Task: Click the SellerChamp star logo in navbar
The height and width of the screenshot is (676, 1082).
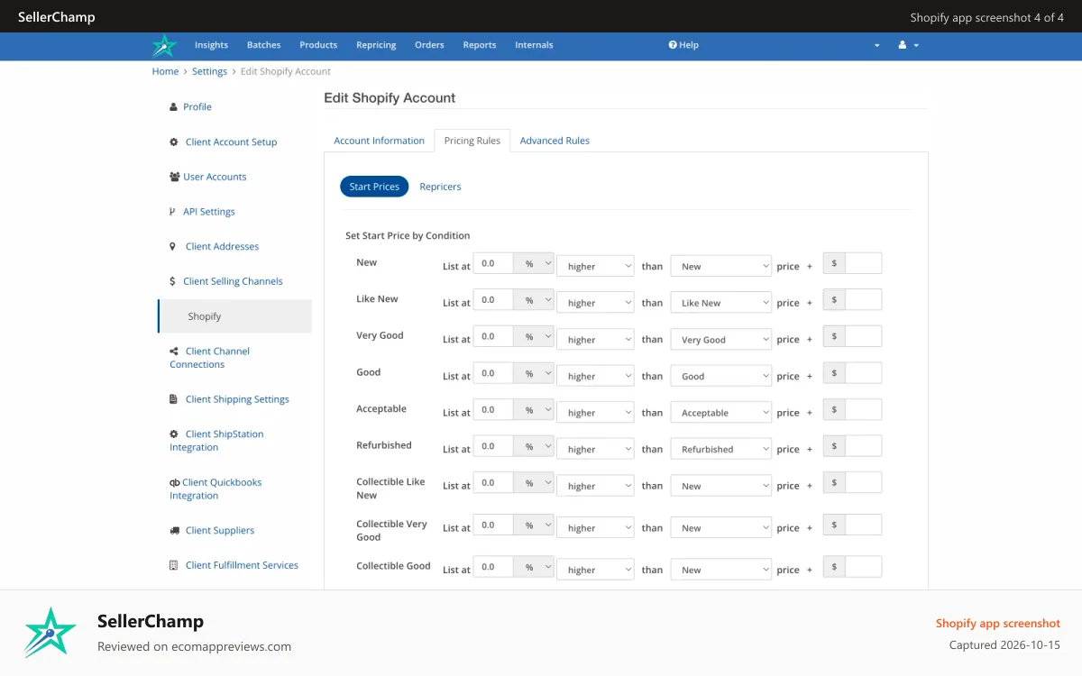Action: tap(164, 45)
